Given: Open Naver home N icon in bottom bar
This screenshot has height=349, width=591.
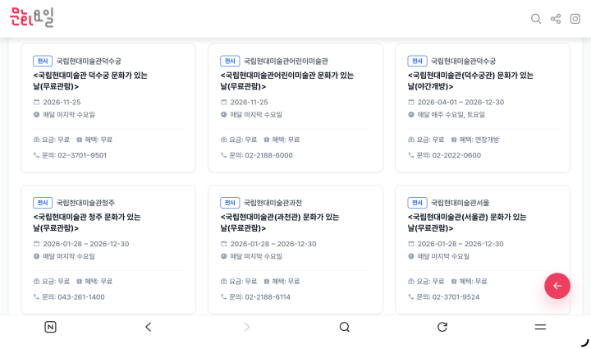Looking at the screenshot, I should [x=50, y=327].
